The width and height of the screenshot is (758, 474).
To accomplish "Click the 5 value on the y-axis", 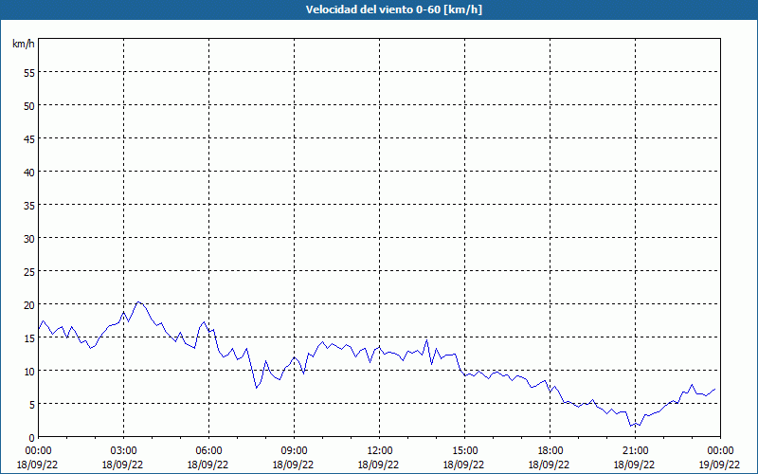I will [x=31, y=405].
